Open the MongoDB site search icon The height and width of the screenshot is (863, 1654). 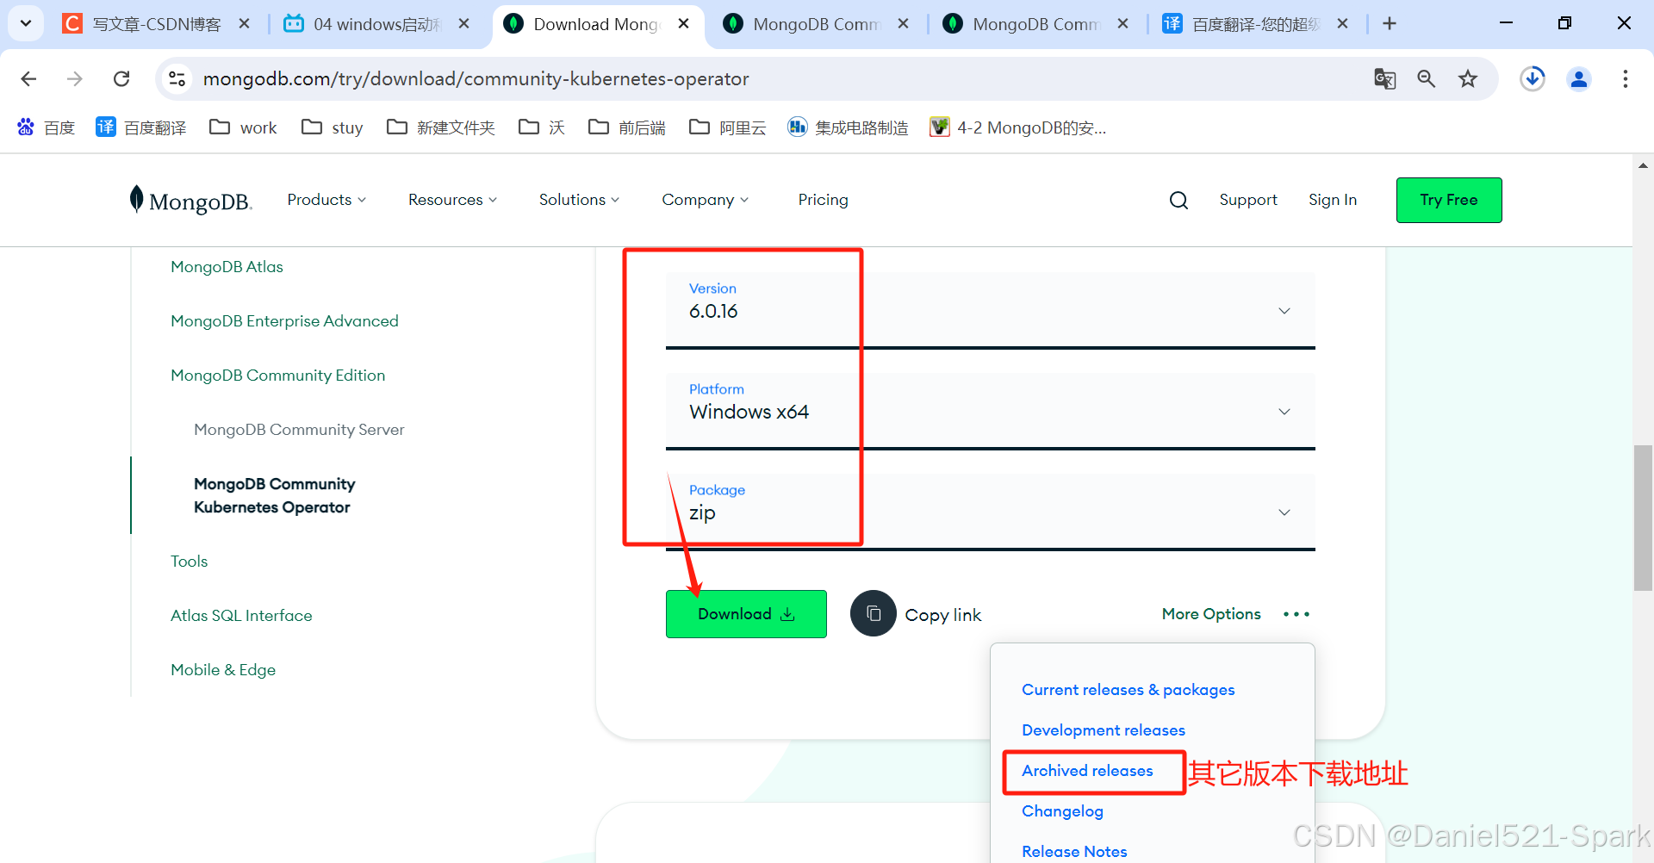[1178, 201]
